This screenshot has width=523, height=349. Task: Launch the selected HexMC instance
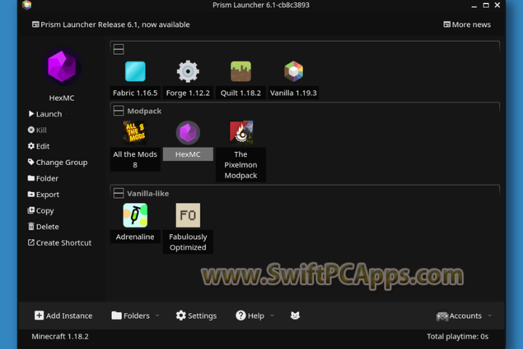pos(45,114)
